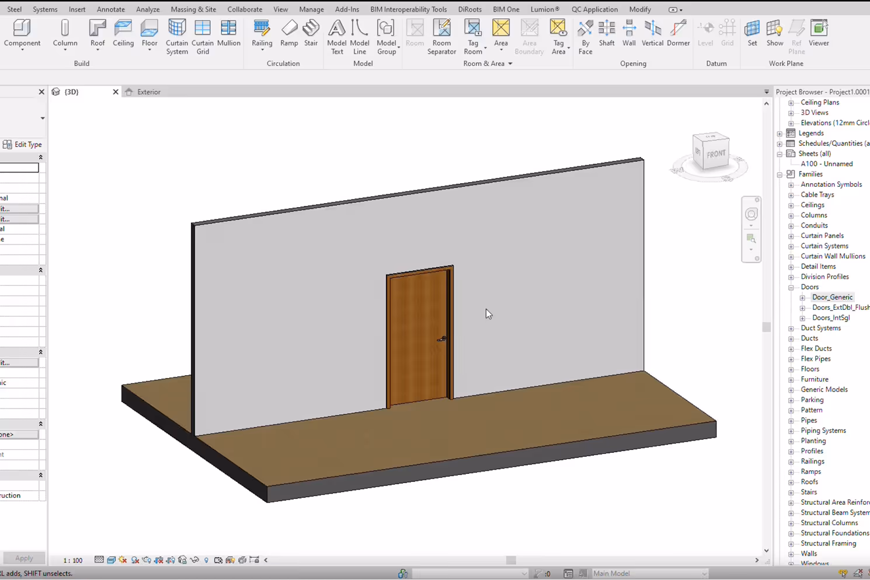Select the Curtain System tool
Image resolution: width=870 pixels, height=580 pixels.
(x=177, y=35)
